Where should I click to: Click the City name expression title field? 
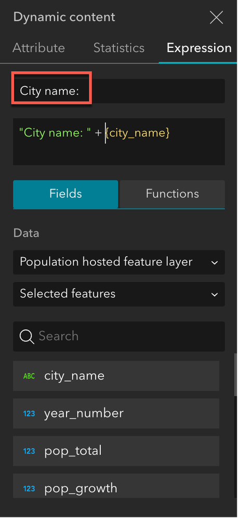(119, 91)
